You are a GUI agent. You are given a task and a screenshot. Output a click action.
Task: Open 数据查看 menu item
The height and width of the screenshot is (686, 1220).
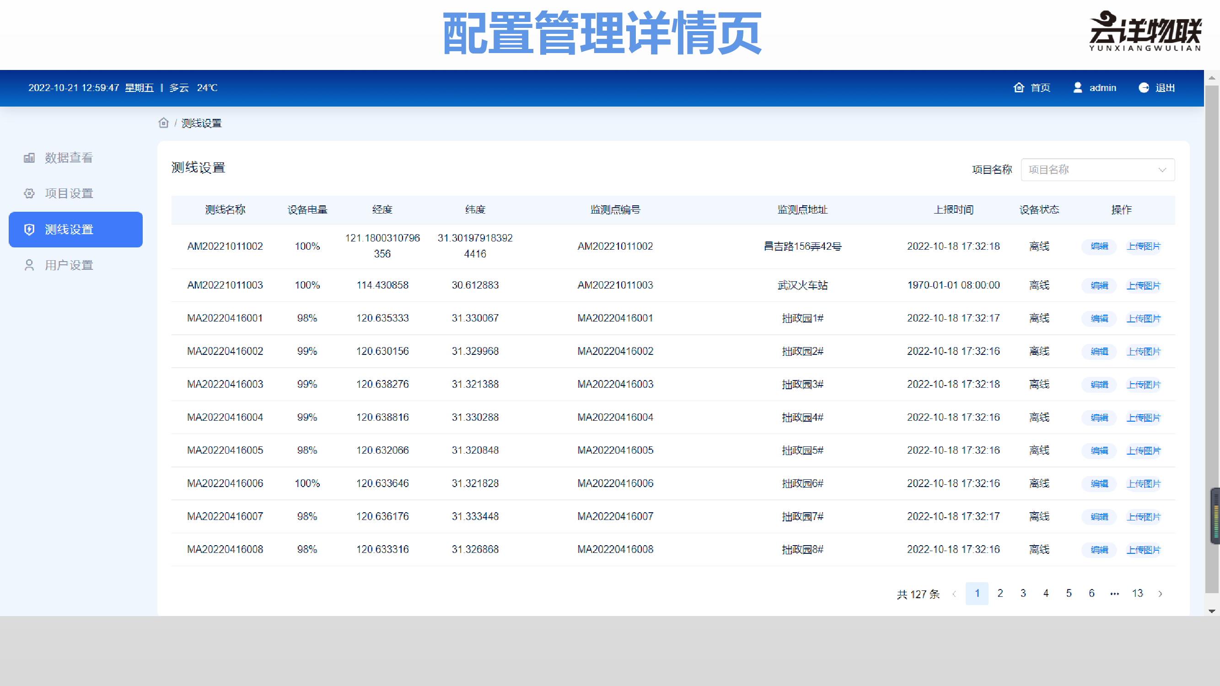pyautogui.click(x=69, y=158)
